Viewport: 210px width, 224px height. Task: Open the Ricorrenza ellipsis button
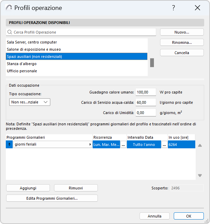123,145
